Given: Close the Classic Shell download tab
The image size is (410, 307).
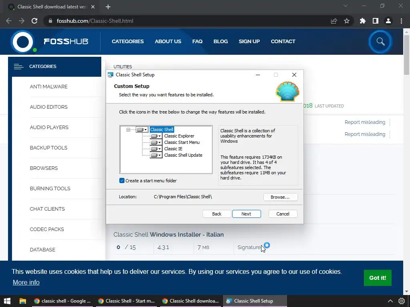Looking at the screenshot, I should (93, 7).
